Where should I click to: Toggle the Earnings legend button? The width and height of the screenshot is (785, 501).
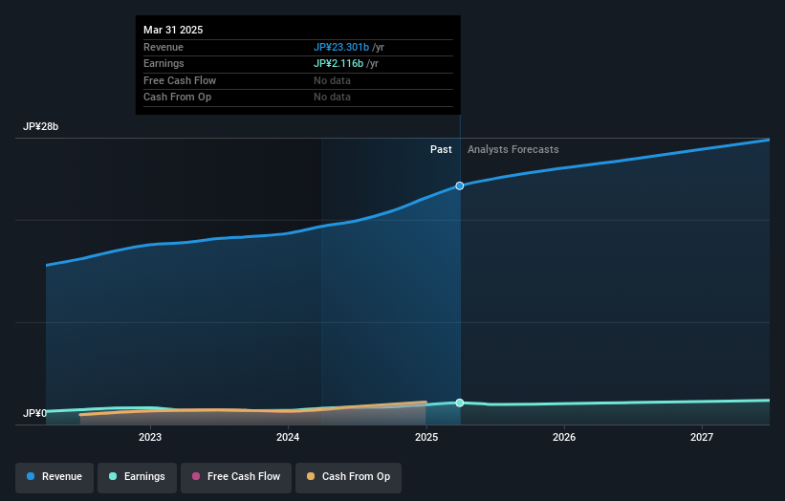[x=137, y=477]
